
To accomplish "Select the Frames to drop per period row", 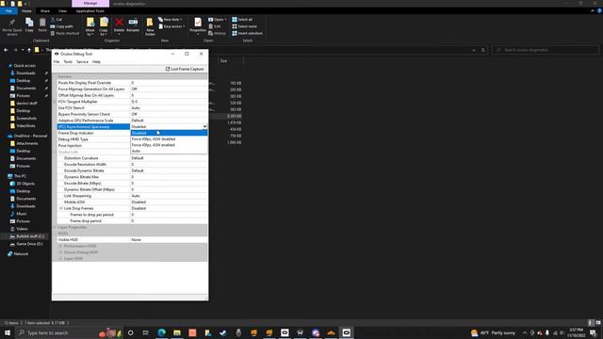I will click(x=132, y=215).
